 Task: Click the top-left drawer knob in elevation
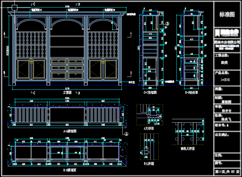tap(59, 61)
